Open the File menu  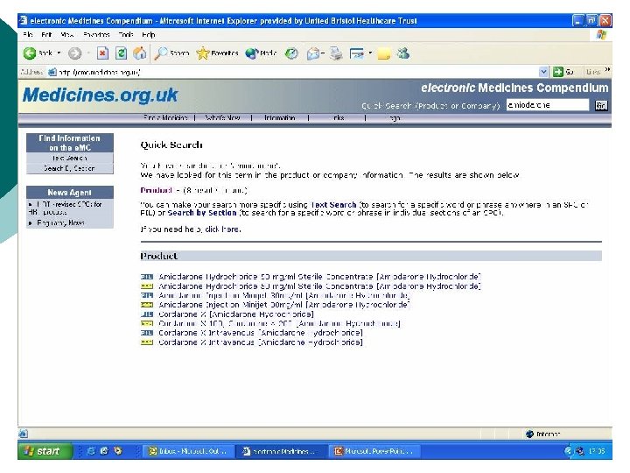pyautogui.click(x=28, y=34)
